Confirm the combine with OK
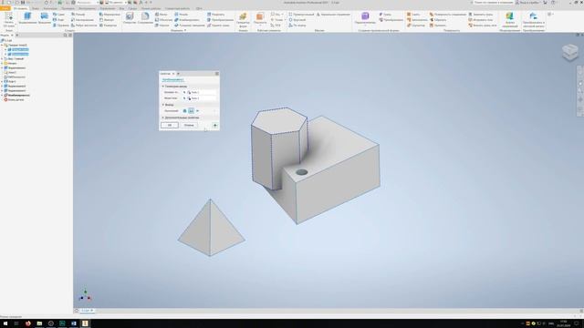The width and height of the screenshot is (584, 328). tap(170, 126)
